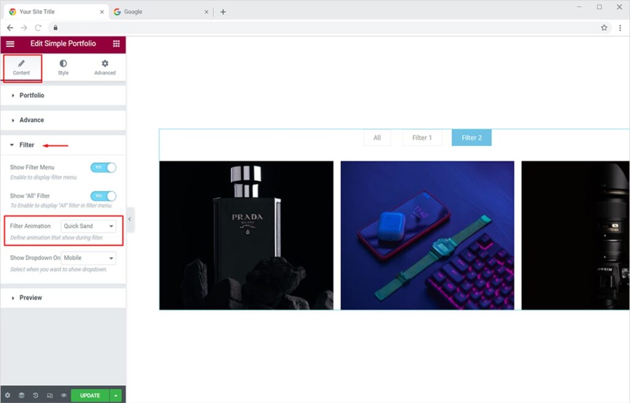Open page settings gear in bottom bar

7,395
